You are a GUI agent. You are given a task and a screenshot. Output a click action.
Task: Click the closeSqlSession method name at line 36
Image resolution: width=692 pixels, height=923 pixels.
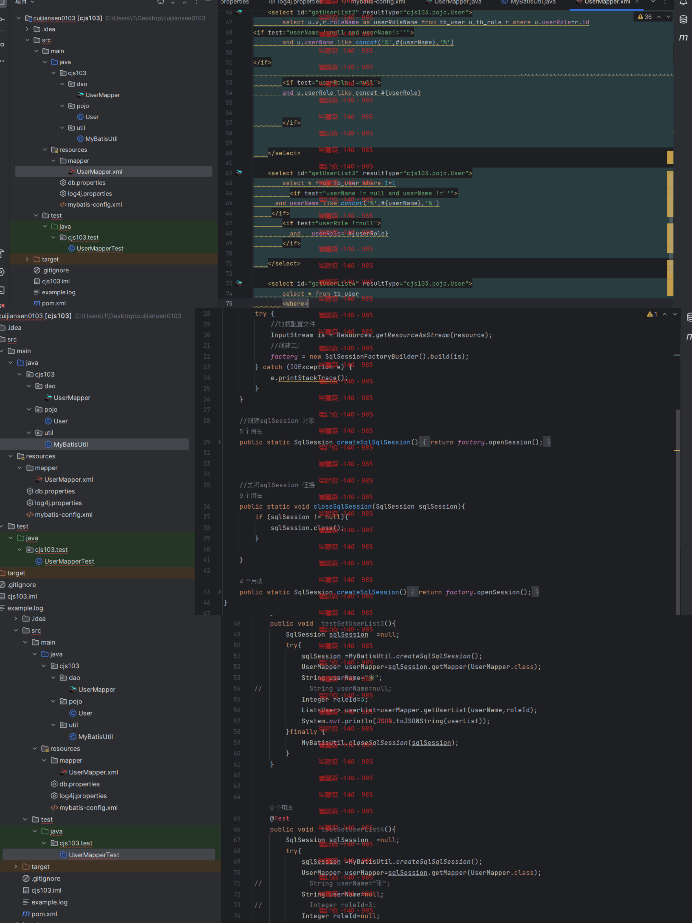[343, 506]
